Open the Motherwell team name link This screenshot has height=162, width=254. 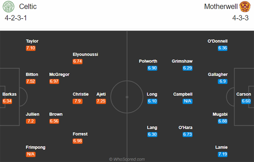tap(221, 7)
